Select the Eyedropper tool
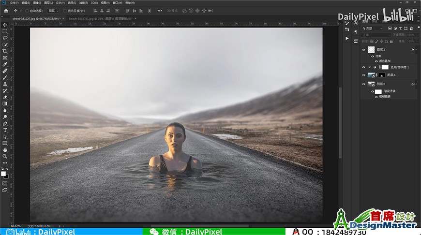This screenshot has height=235, width=421. tap(5, 64)
